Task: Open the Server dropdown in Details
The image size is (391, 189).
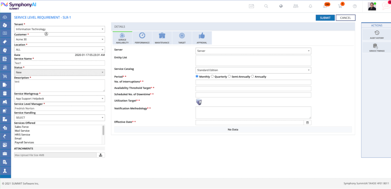Action: coord(253,51)
